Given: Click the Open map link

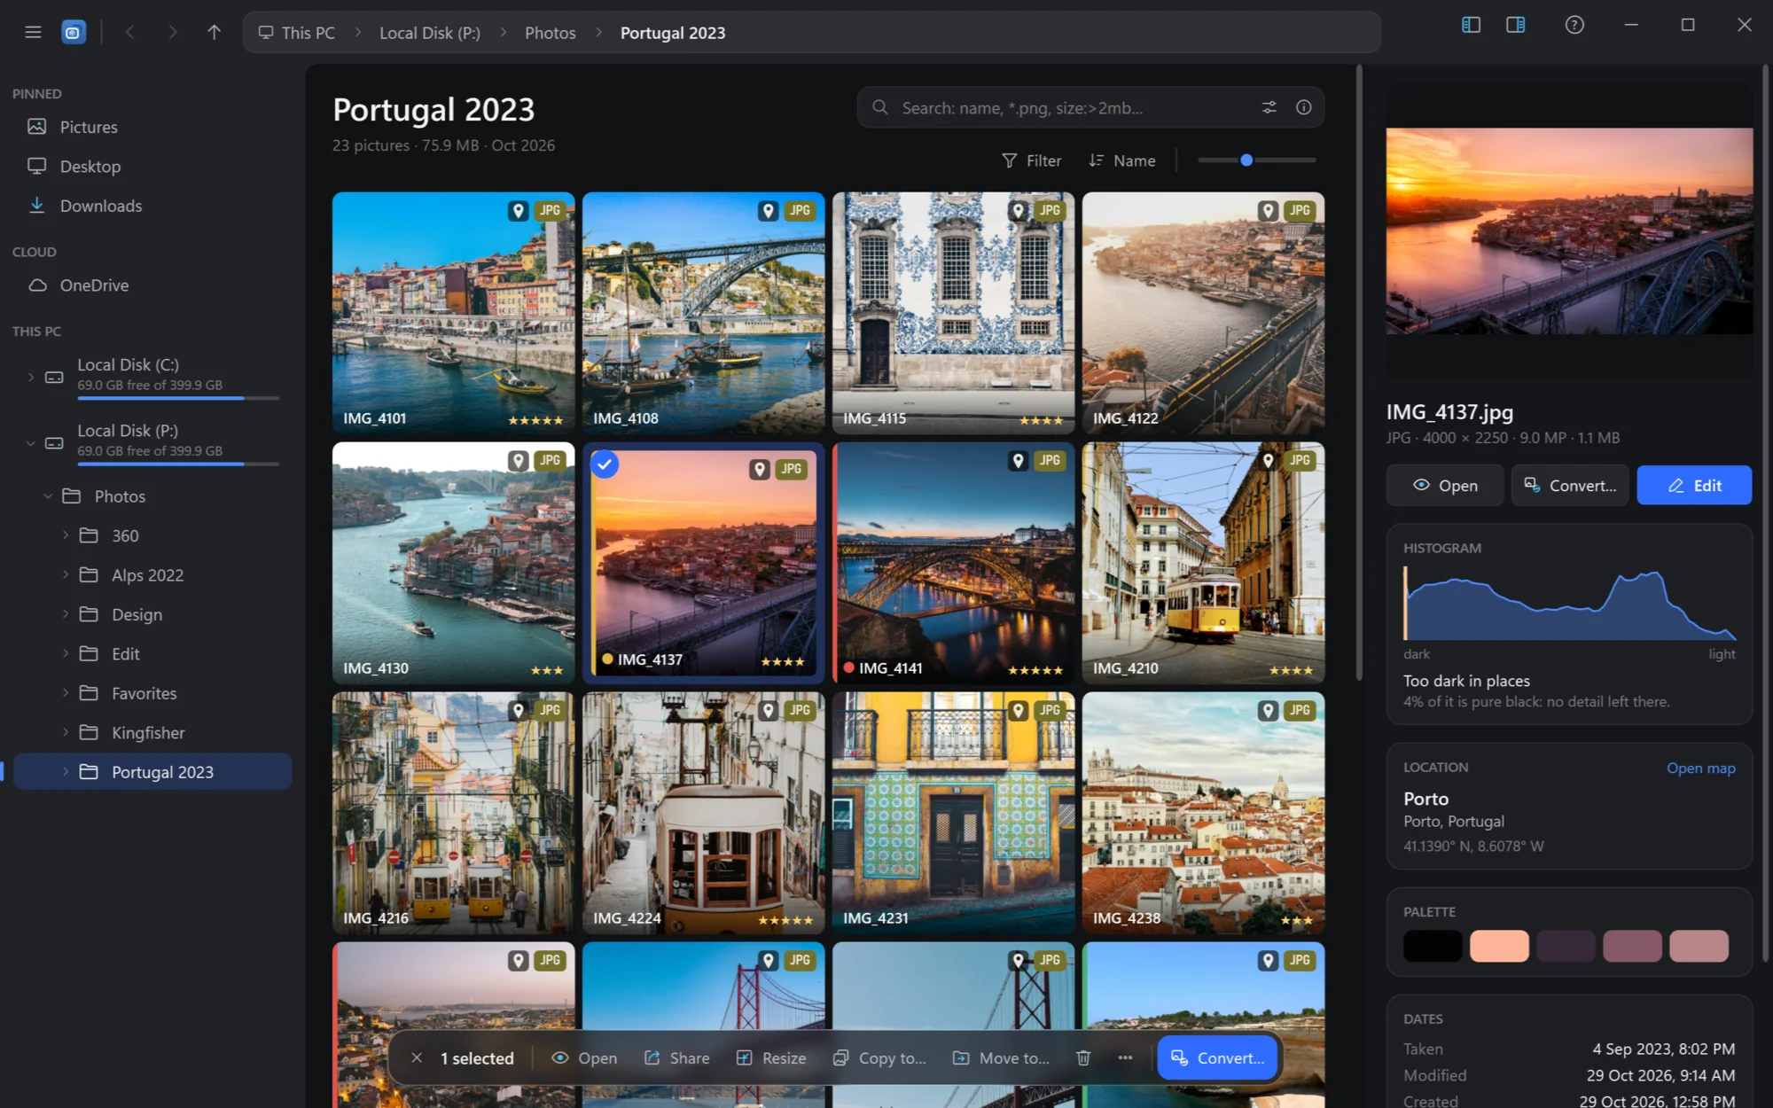Looking at the screenshot, I should 1700,768.
